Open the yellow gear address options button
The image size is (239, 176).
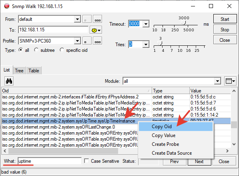coord(96,30)
